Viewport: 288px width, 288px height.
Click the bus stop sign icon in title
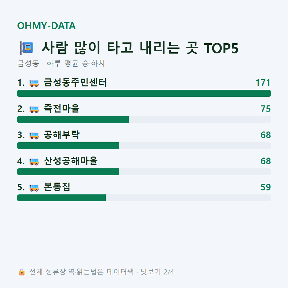coord(26,48)
